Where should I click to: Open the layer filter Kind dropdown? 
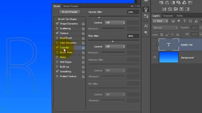[x=160, y=21]
